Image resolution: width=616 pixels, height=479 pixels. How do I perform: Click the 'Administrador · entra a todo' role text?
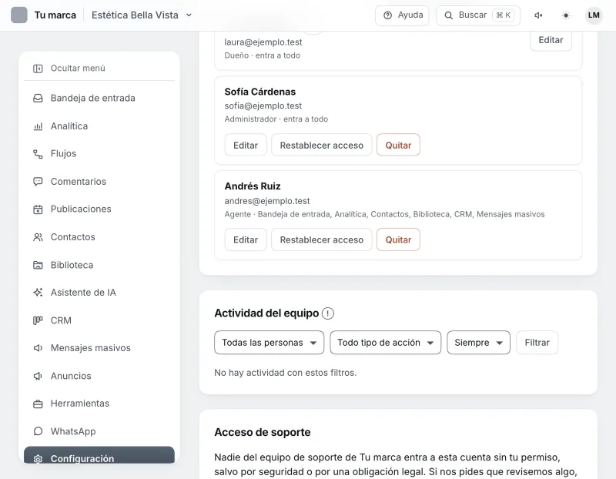click(276, 119)
